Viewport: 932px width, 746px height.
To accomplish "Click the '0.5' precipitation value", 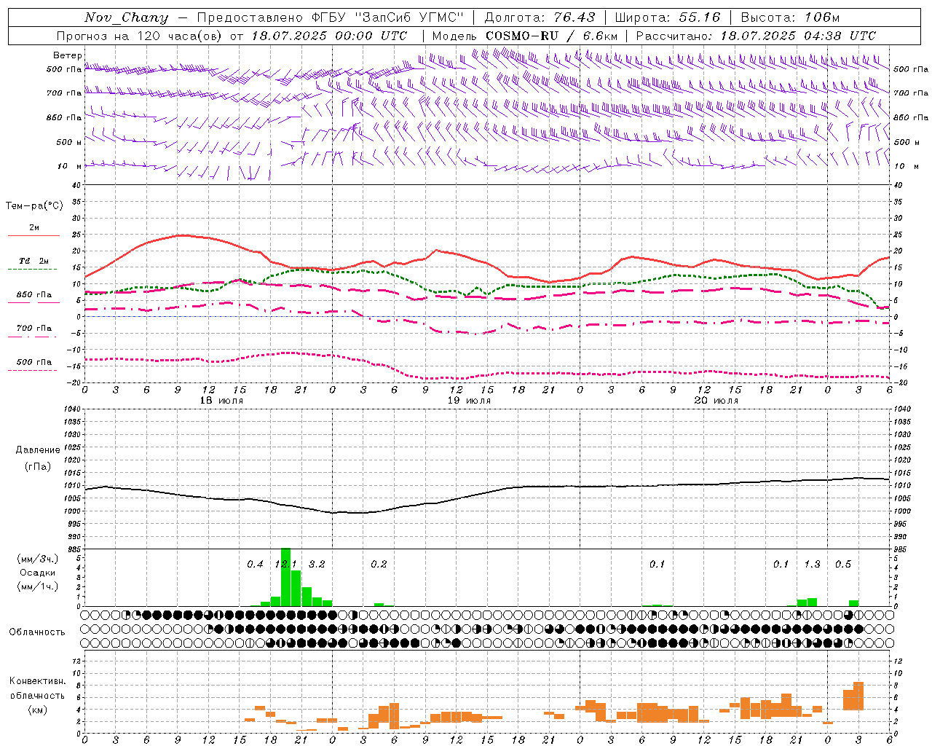I will (843, 564).
